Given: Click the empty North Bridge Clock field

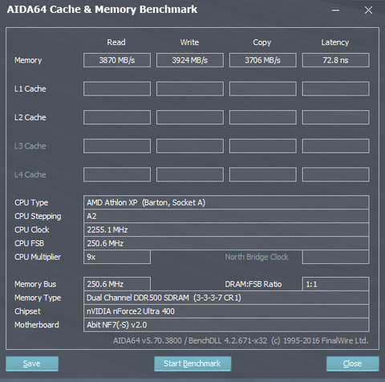Looking at the screenshot, I should (335, 257).
